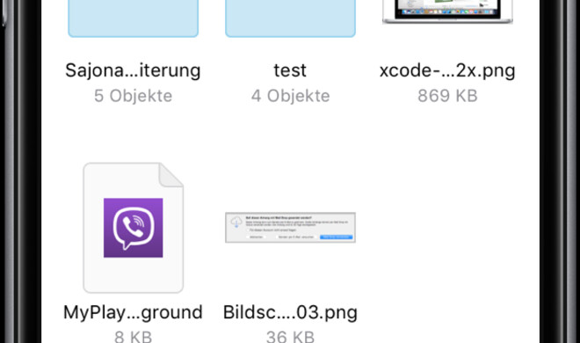Select the 'test' folder name label
Viewport: 580px width, 343px height.
(x=290, y=70)
